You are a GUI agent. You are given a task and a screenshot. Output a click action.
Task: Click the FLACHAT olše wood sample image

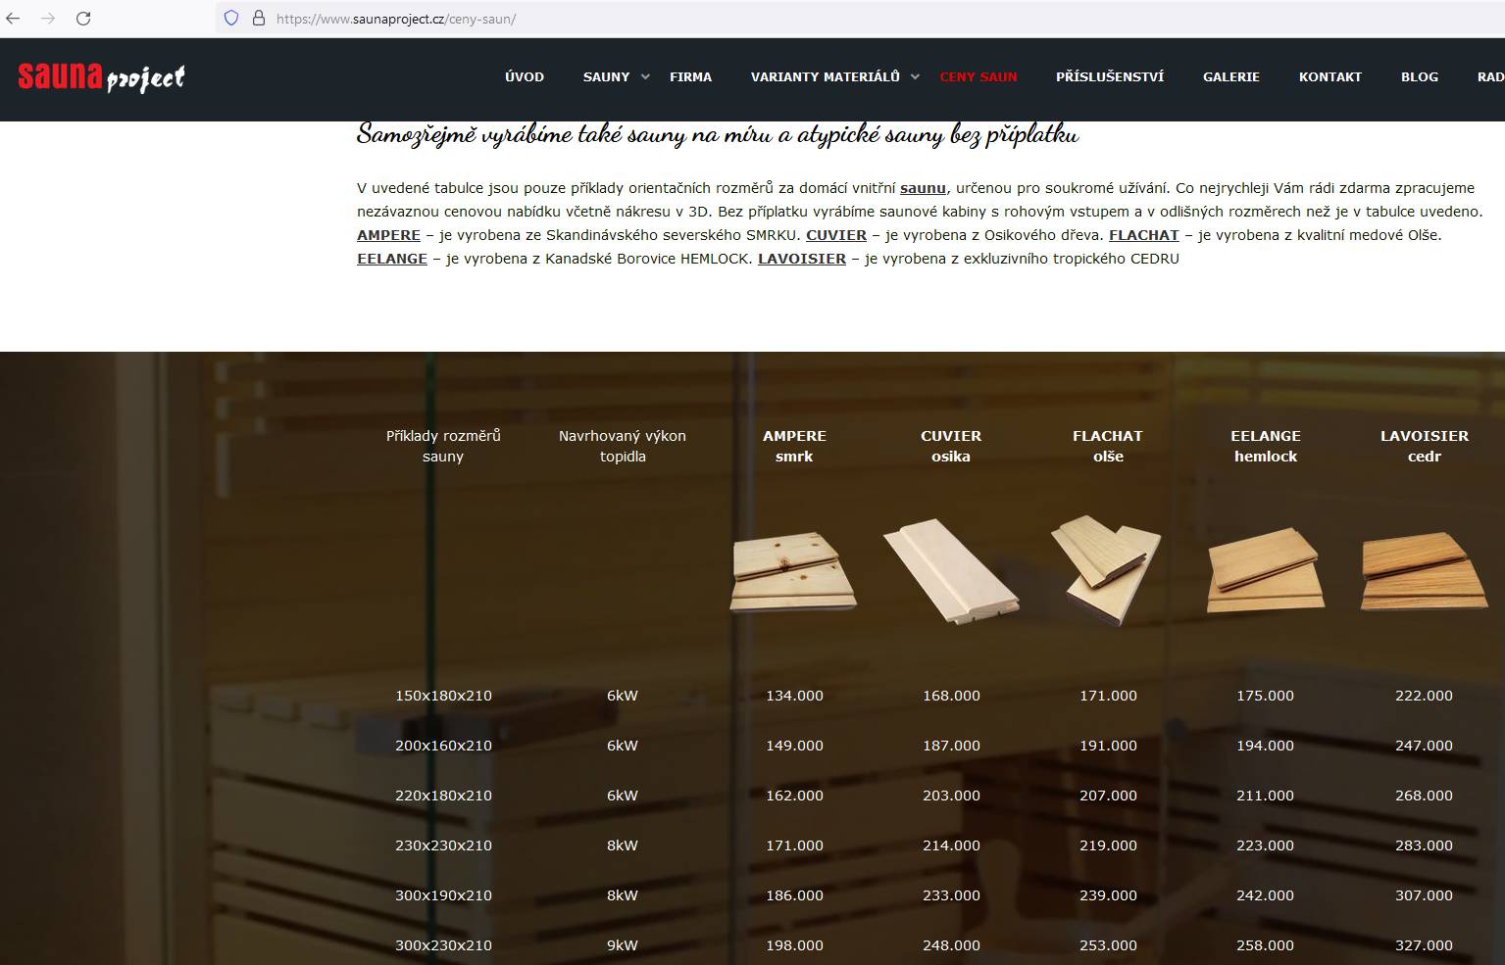(x=1106, y=570)
